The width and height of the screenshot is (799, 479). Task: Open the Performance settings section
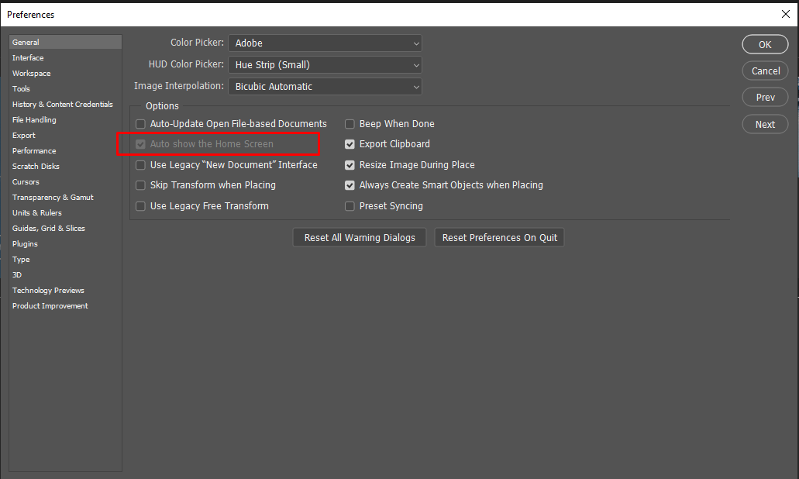34,150
